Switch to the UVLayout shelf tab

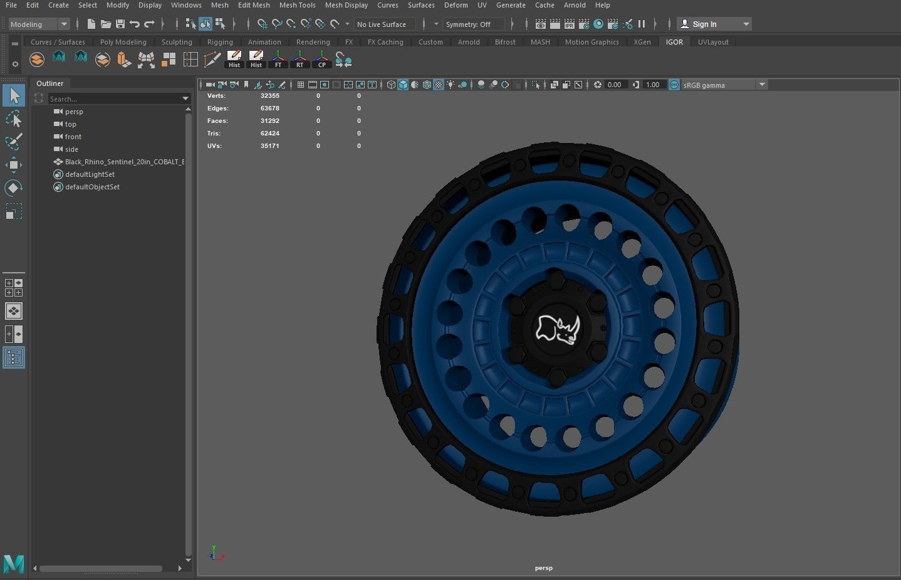click(713, 42)
